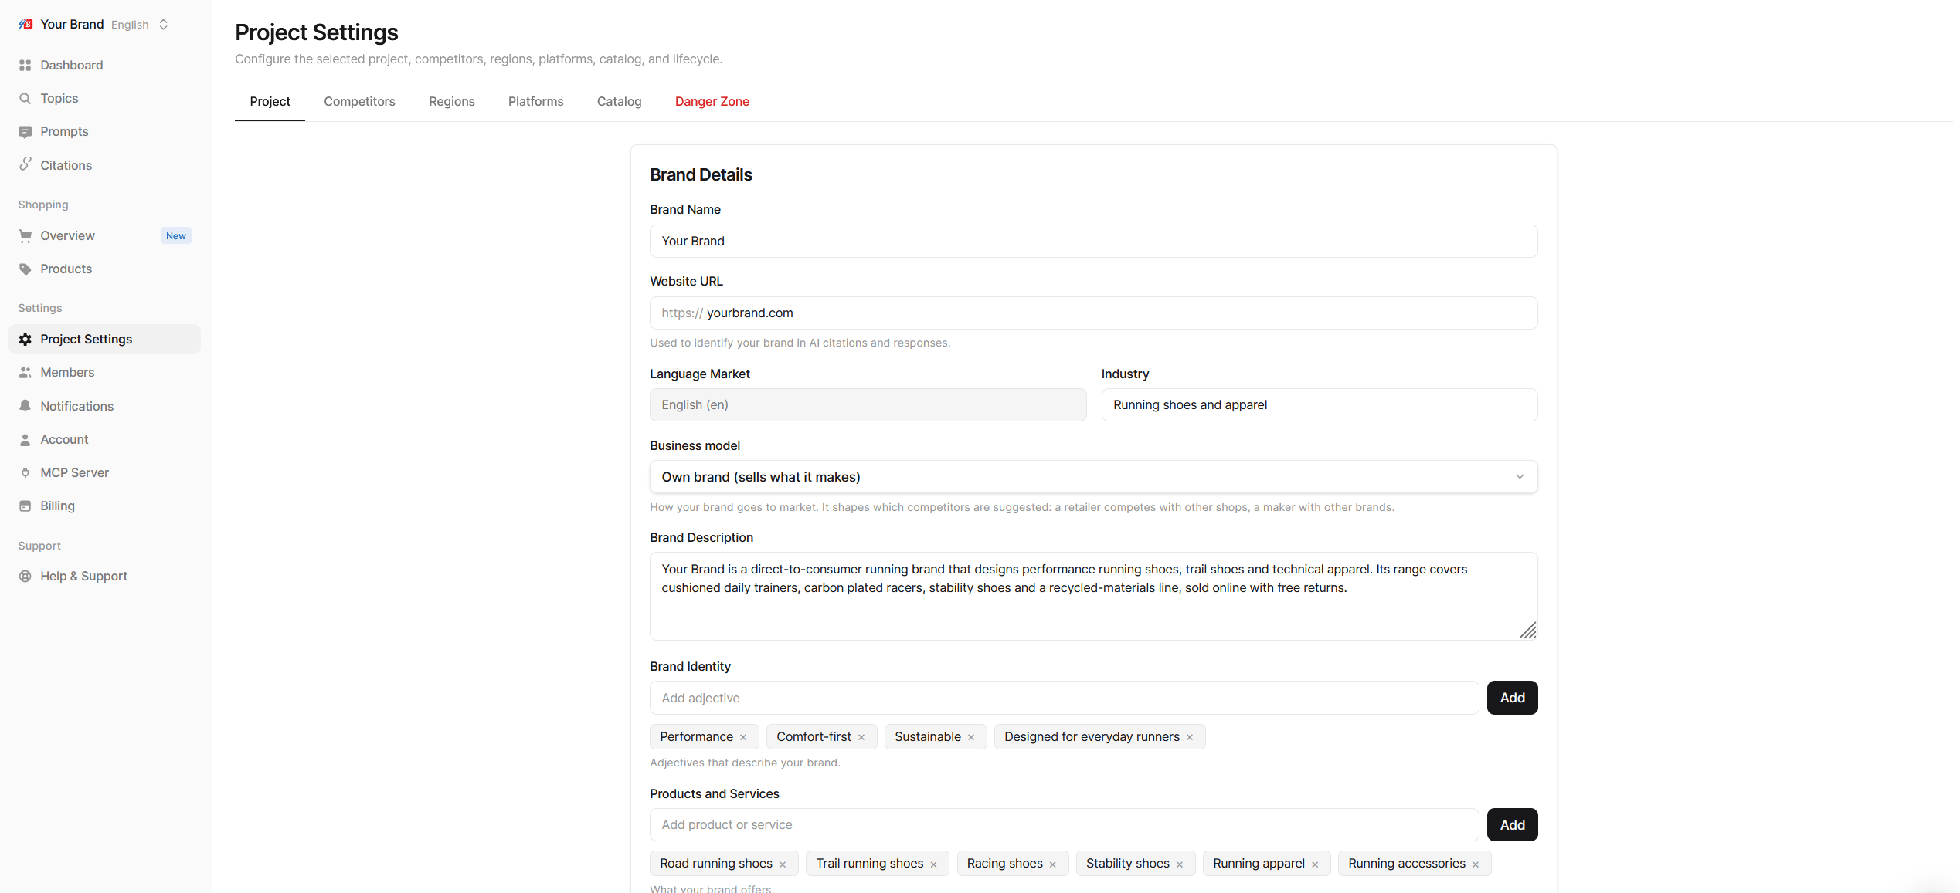Remove the Trail running shoes tag
Image resolution: width=1960 pixels, height=893 pixels.
coord(933,864)
